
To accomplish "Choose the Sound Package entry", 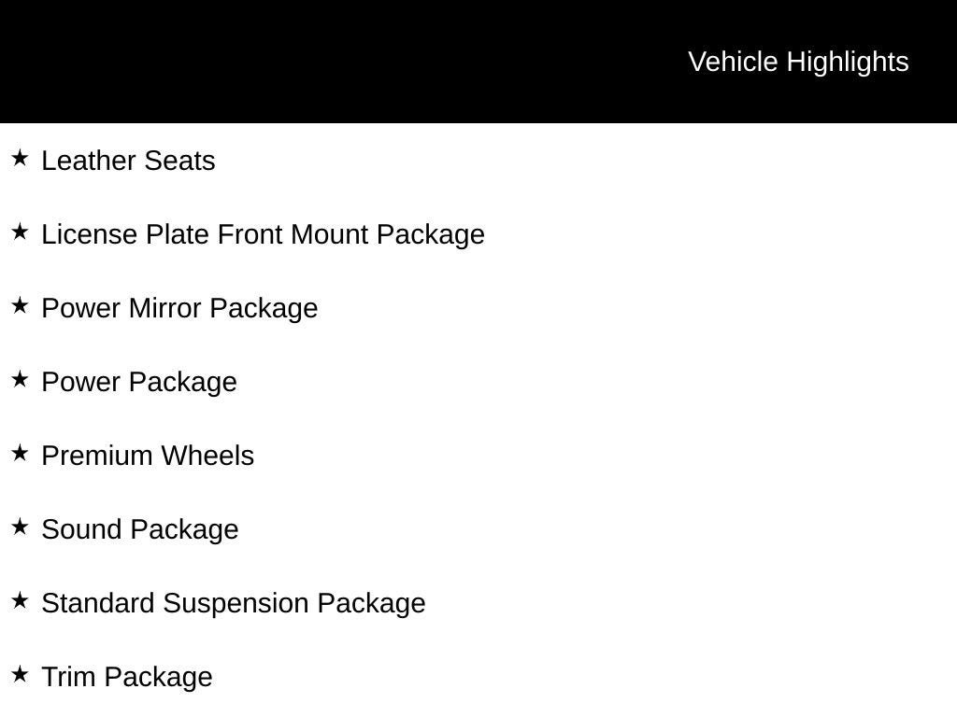I will coord(140,529).
